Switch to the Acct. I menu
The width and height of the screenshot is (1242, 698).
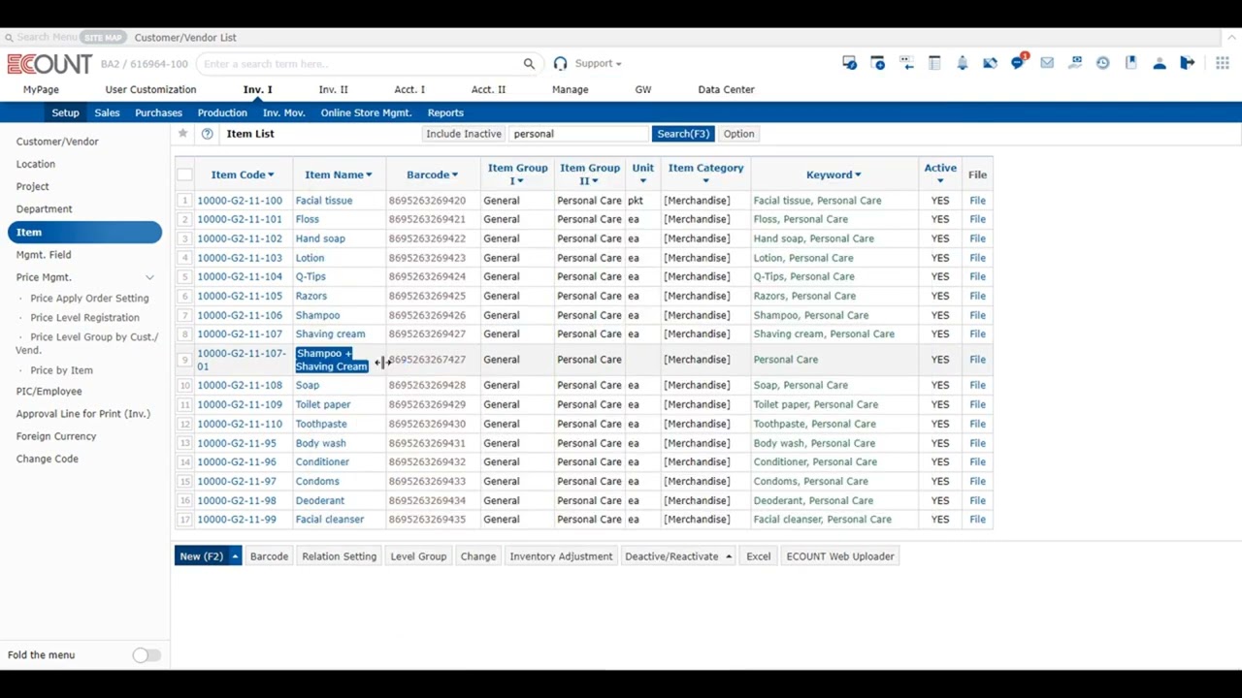coord(409,89)
